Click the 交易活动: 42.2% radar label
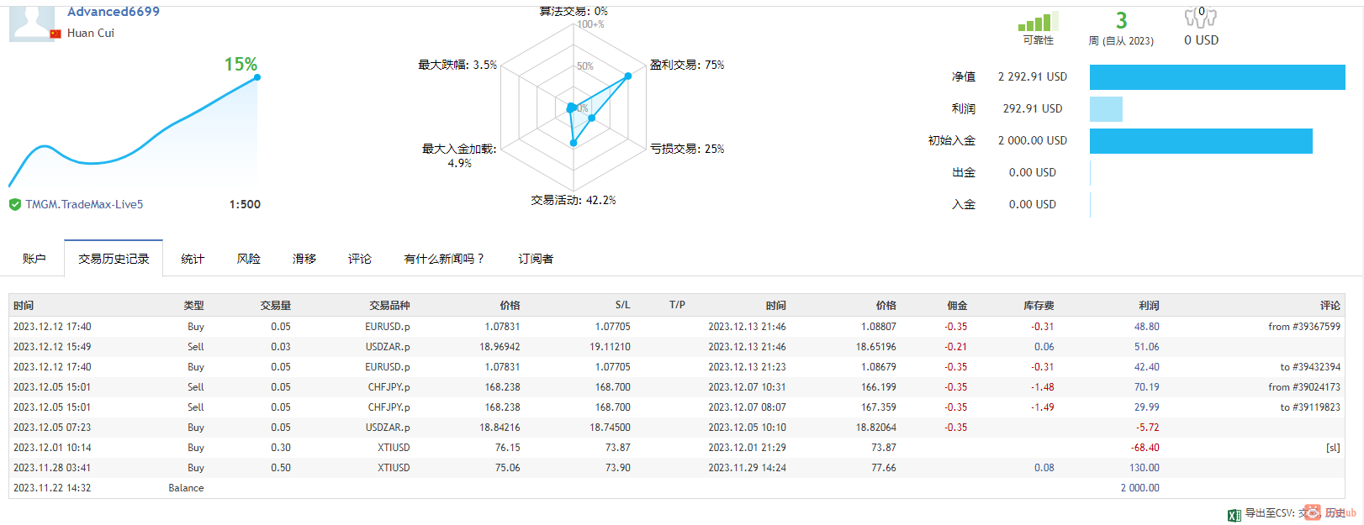 point(574,201)
